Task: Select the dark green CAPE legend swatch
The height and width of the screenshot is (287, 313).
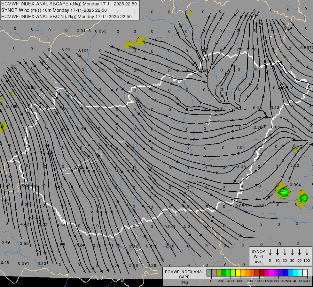Action: point(223,273)
